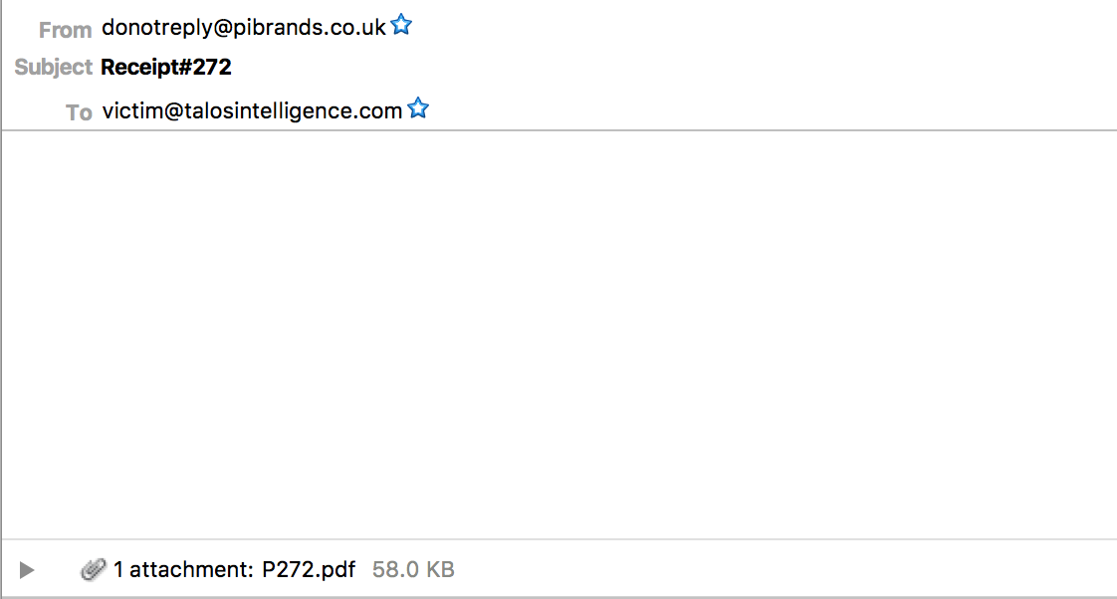Click the "1 attachment:" label

pyautogui.click(x=184, y=569)
